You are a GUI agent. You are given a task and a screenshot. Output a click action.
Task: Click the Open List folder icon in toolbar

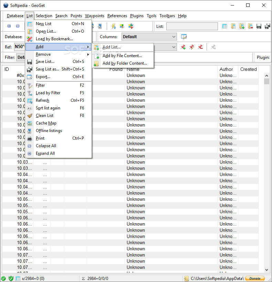(233, 26)
